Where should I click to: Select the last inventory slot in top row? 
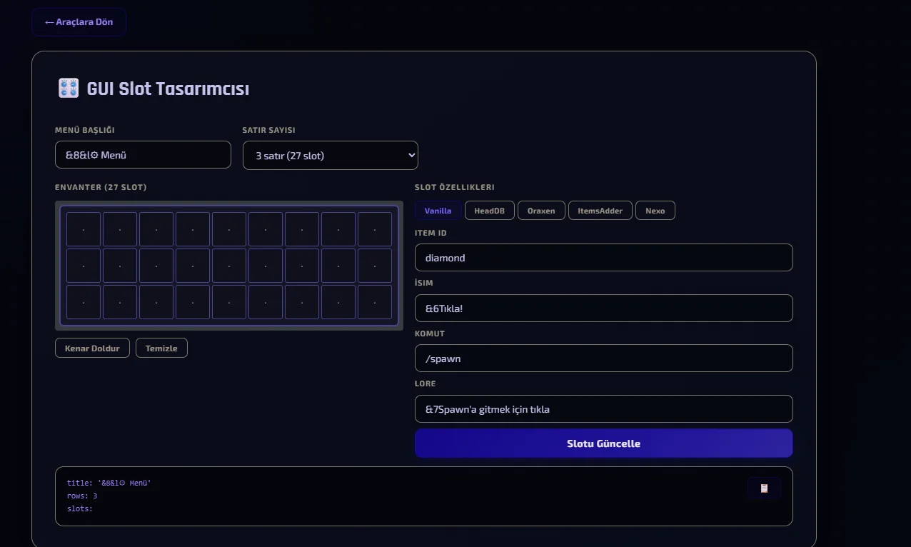click(x=375, y=229)
